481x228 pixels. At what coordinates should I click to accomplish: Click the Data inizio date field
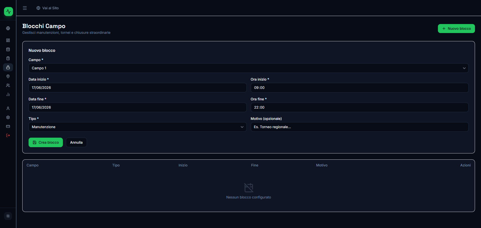coord(138,88)
